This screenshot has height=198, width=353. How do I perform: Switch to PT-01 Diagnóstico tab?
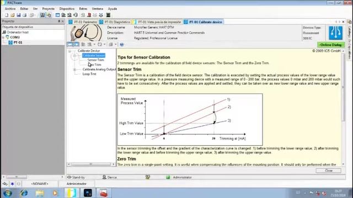pos(115,22)
